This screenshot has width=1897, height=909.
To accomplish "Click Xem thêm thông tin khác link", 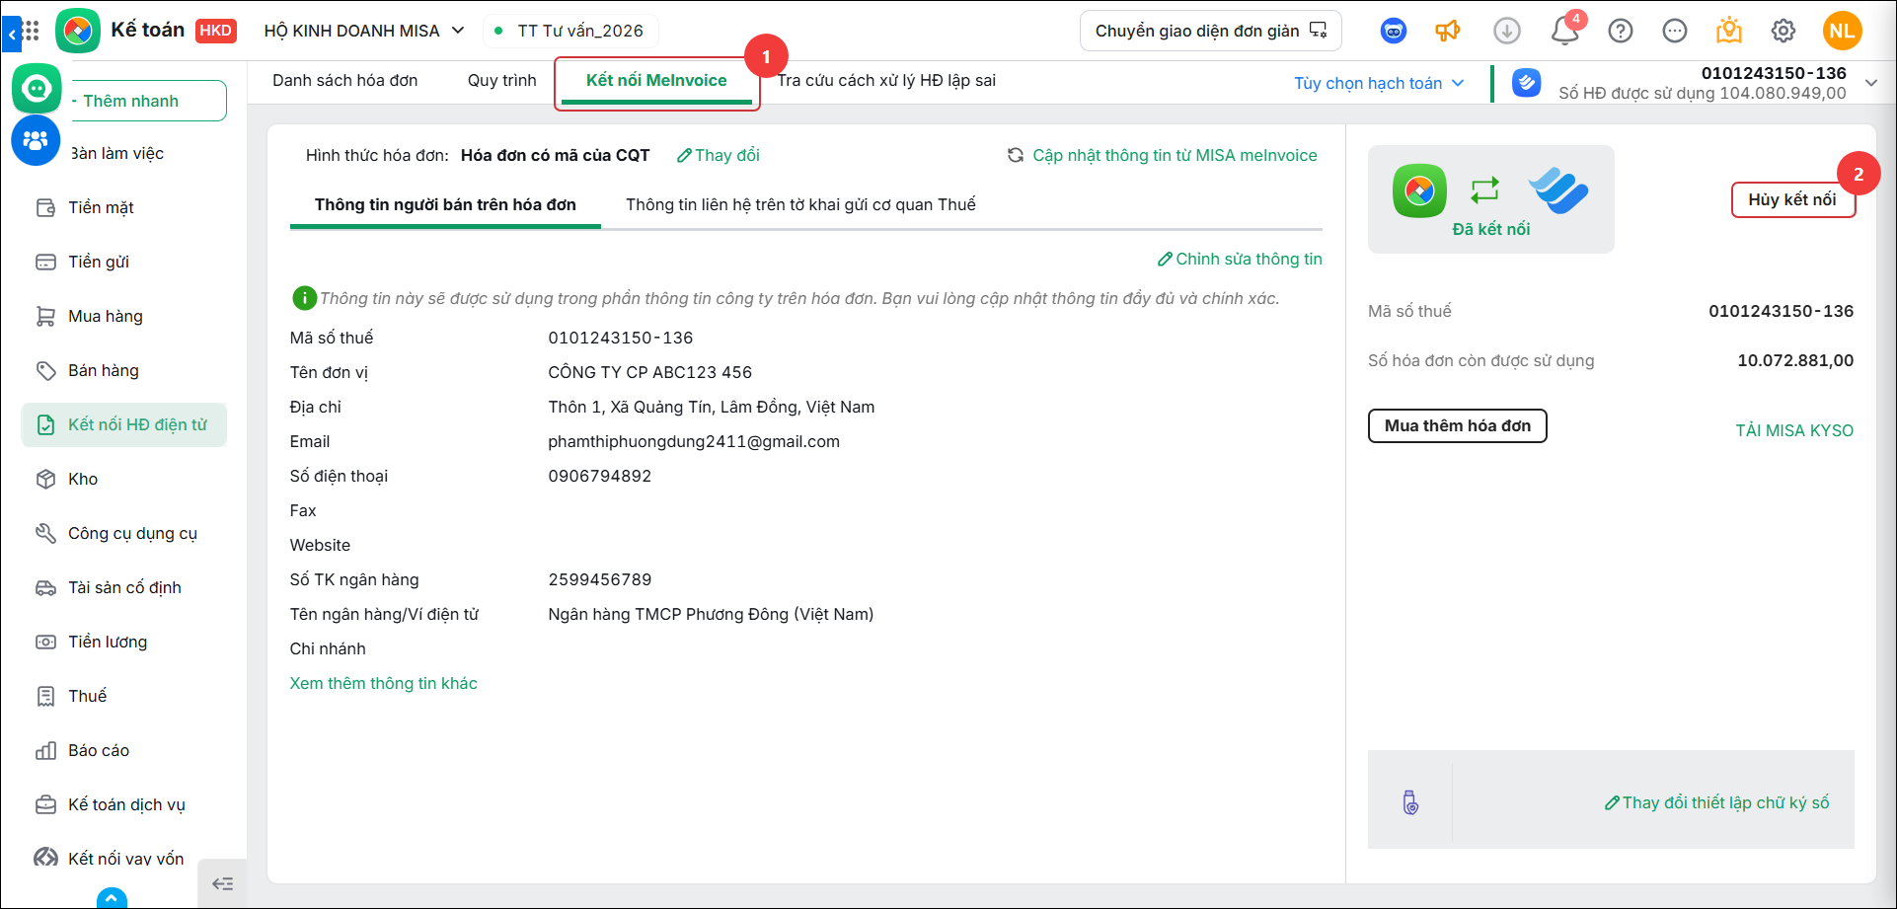I will click(x=384, y=683).
